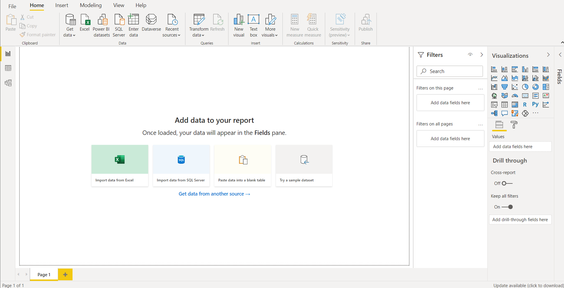Select the area chart visual
Viewport: 564px width, 288px height.
coord(504,78)
